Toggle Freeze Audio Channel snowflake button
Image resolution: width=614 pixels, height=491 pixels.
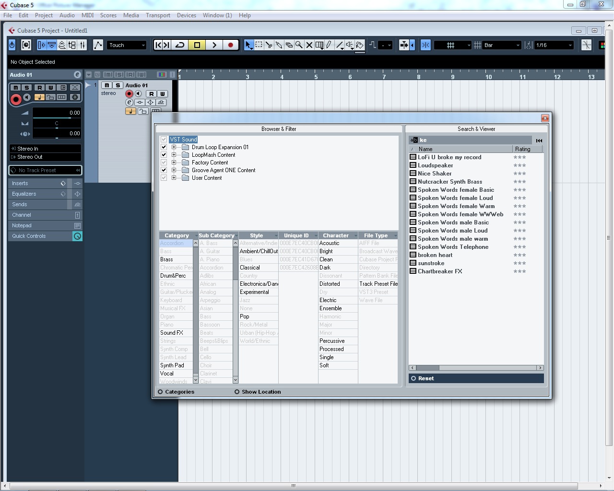coord(75,97)
